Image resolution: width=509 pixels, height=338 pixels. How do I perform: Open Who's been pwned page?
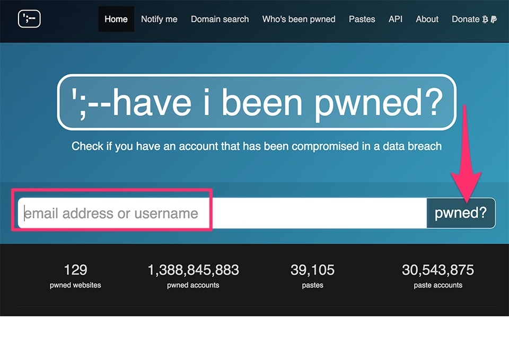[x=299, y=19]
